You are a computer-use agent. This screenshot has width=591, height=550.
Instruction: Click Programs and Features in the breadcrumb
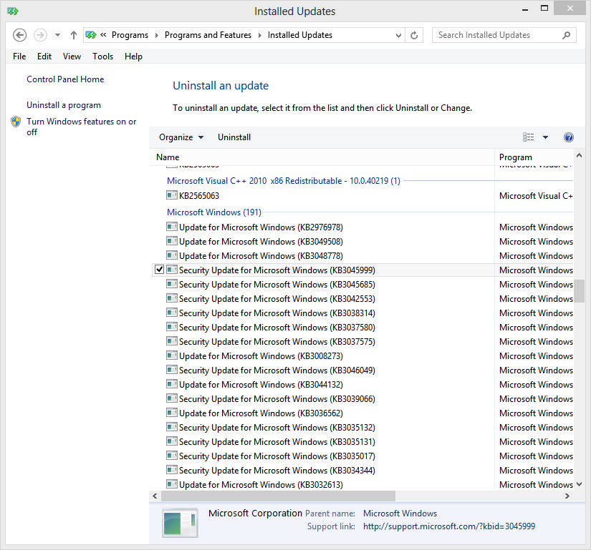pos(208,35)
